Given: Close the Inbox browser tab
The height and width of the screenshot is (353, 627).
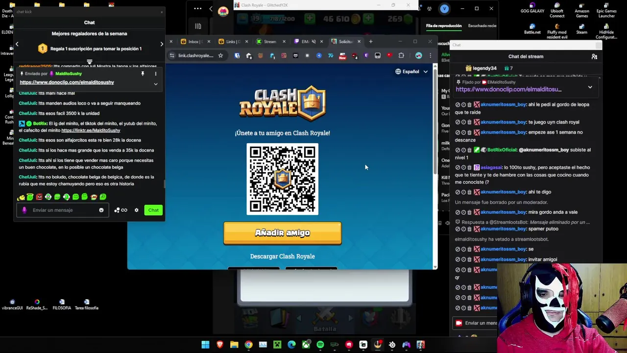Looking at the screenshot, I should (209, 42).
